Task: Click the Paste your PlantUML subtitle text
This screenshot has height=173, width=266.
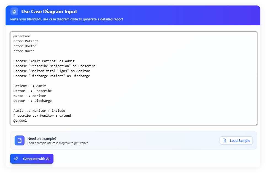Action: (66, 19)
